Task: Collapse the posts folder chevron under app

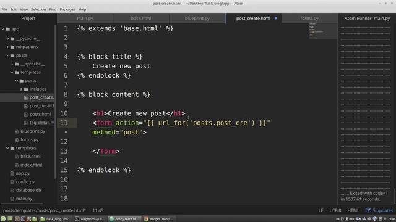Action: tap(7, 55)
